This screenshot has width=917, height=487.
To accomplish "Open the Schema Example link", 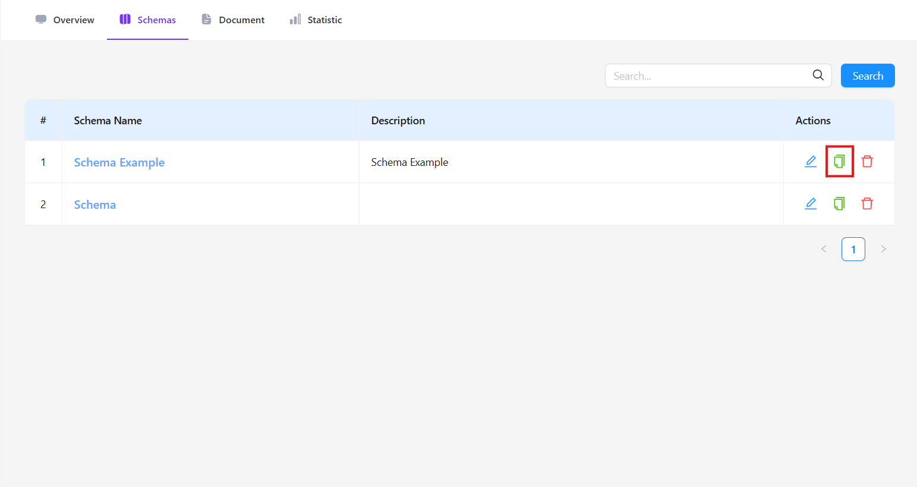I will 119,162.
